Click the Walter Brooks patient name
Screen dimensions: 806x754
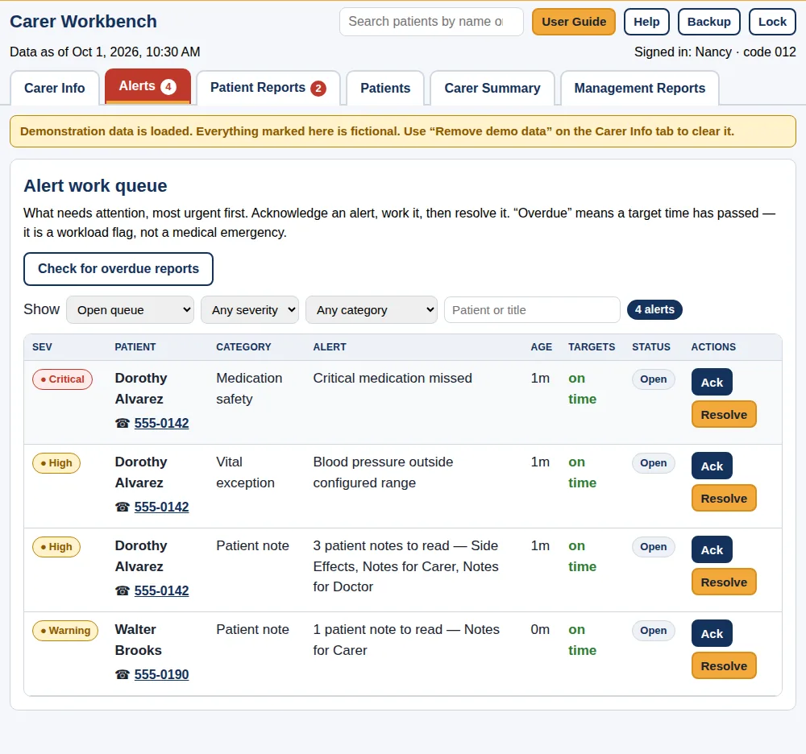pos(139,640)
